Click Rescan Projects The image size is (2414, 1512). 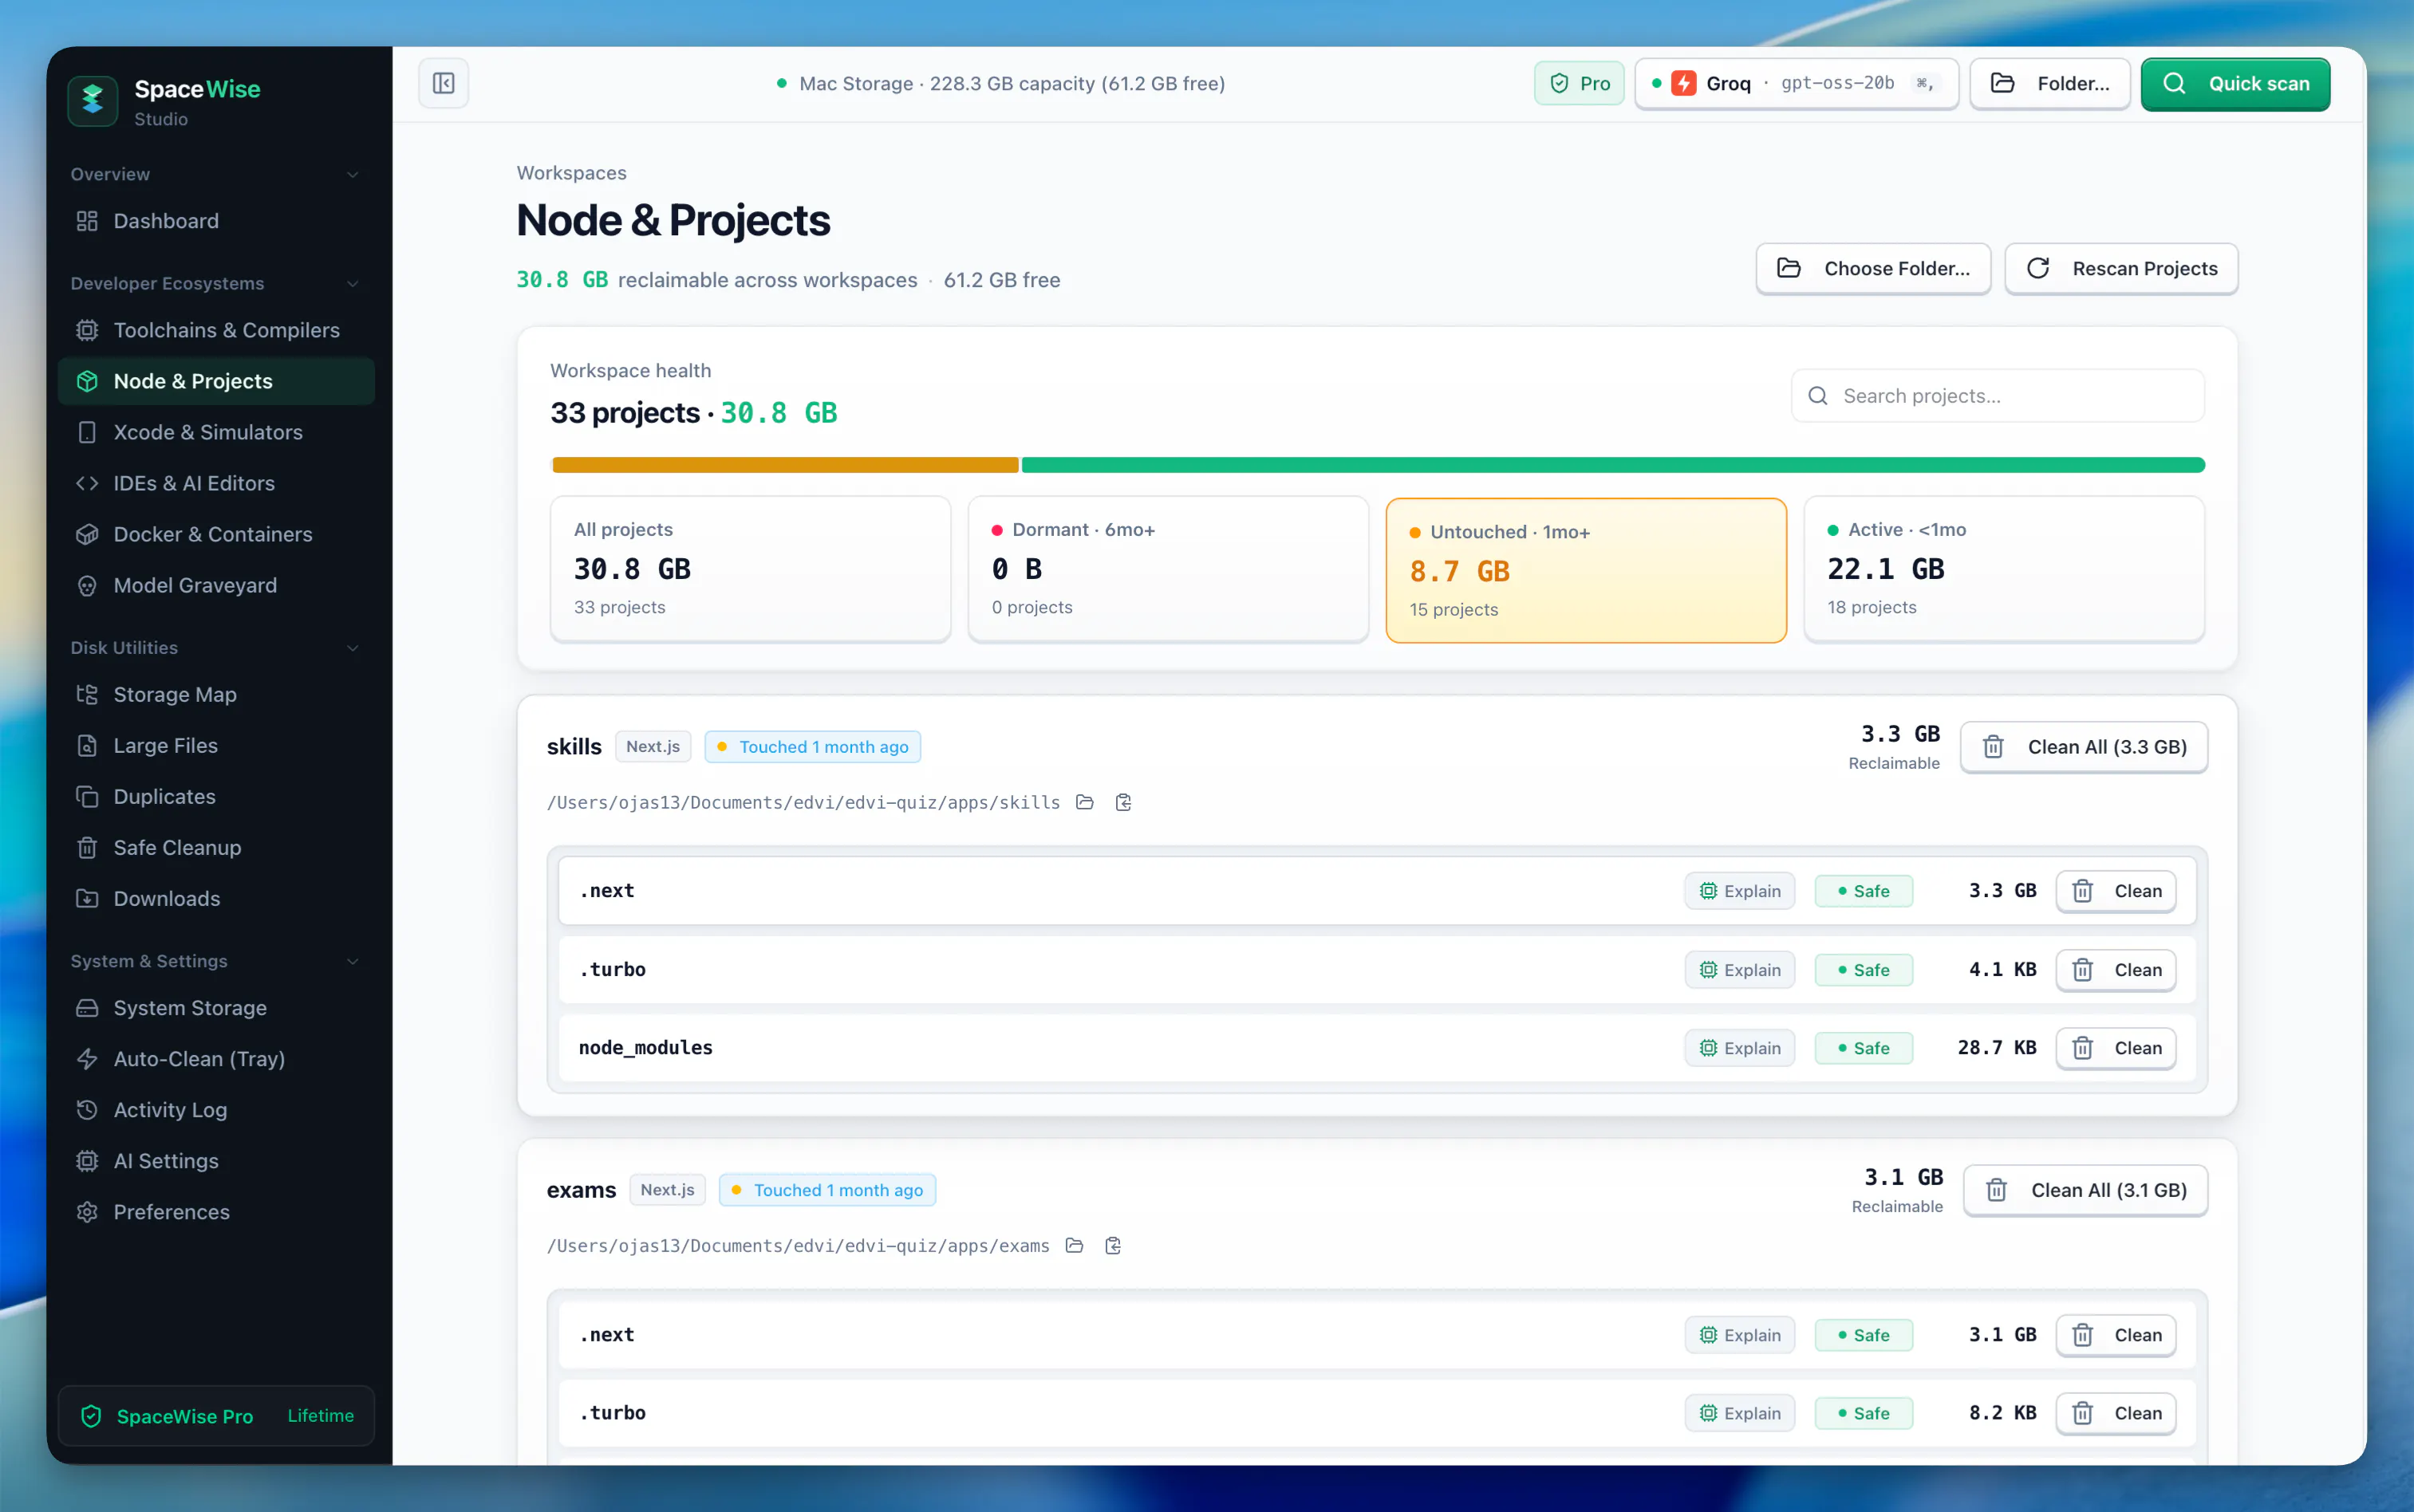(2121, 268)
